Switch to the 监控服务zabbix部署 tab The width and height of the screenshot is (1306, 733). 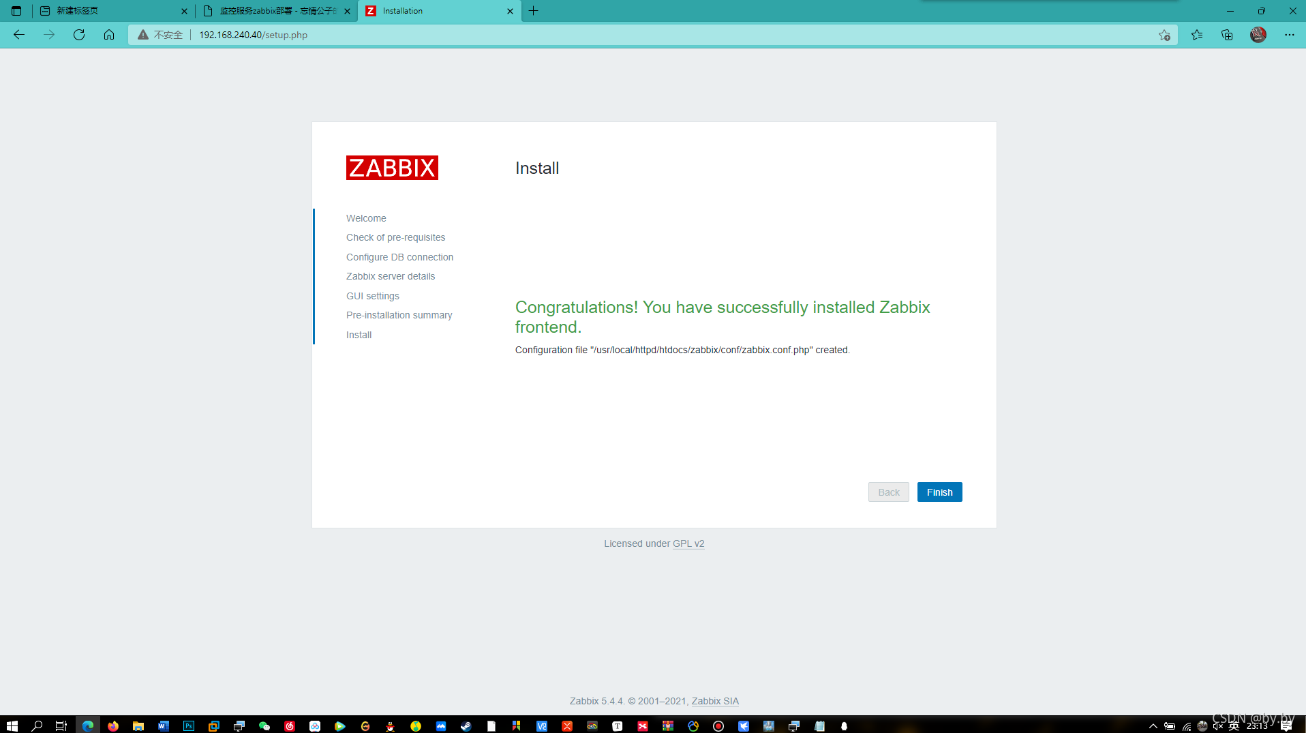coord(276,11)
